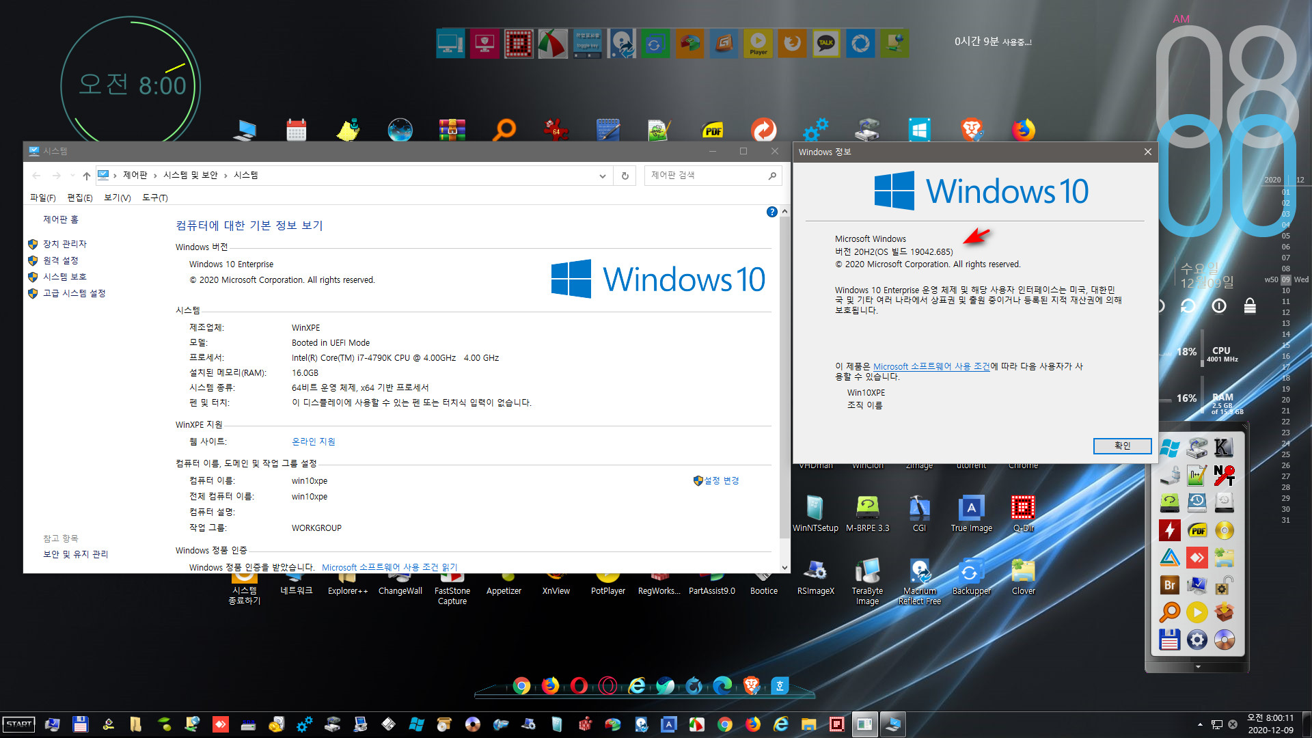Click the blue help question-mark icon

(771, 212)
